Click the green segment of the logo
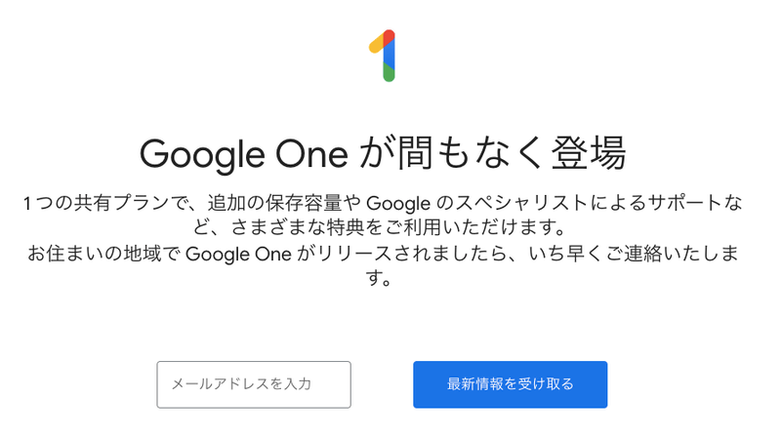This screenshot has height=438, width=781. pyautogui.click(x=389, y=73)
